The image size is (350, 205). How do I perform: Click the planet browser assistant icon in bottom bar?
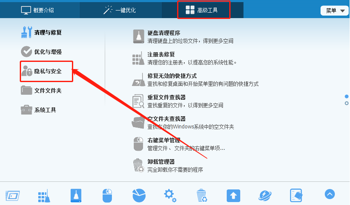(265, 196)
